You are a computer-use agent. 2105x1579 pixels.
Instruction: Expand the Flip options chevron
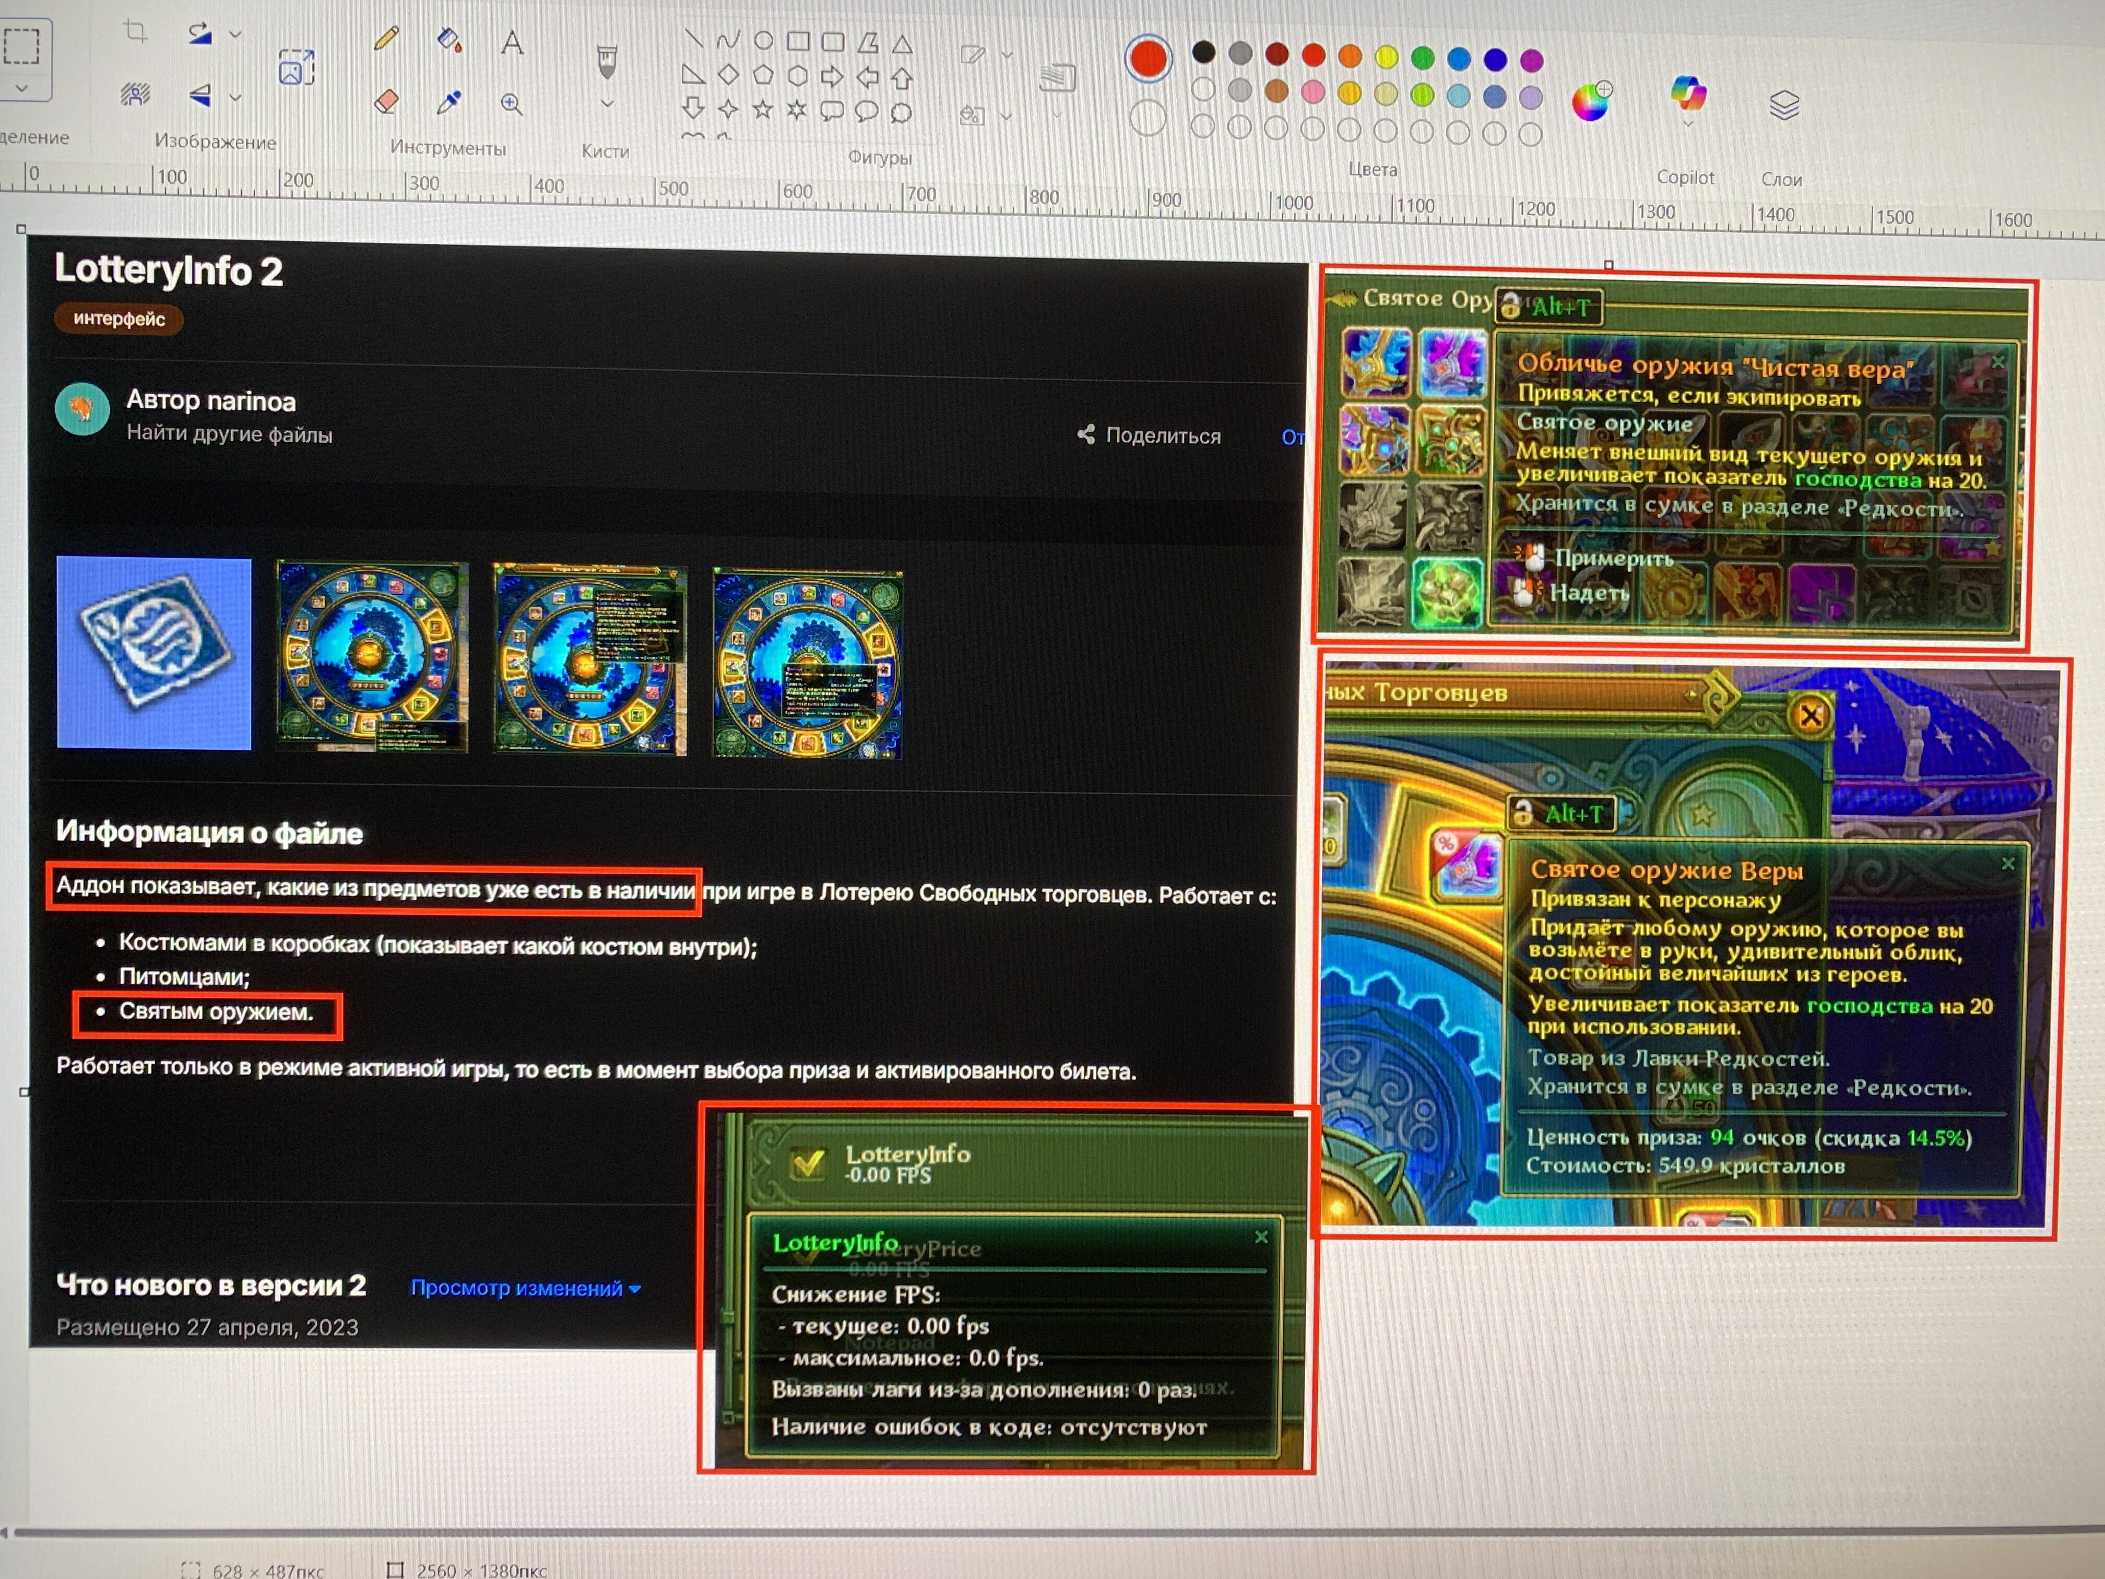point(235,97)
